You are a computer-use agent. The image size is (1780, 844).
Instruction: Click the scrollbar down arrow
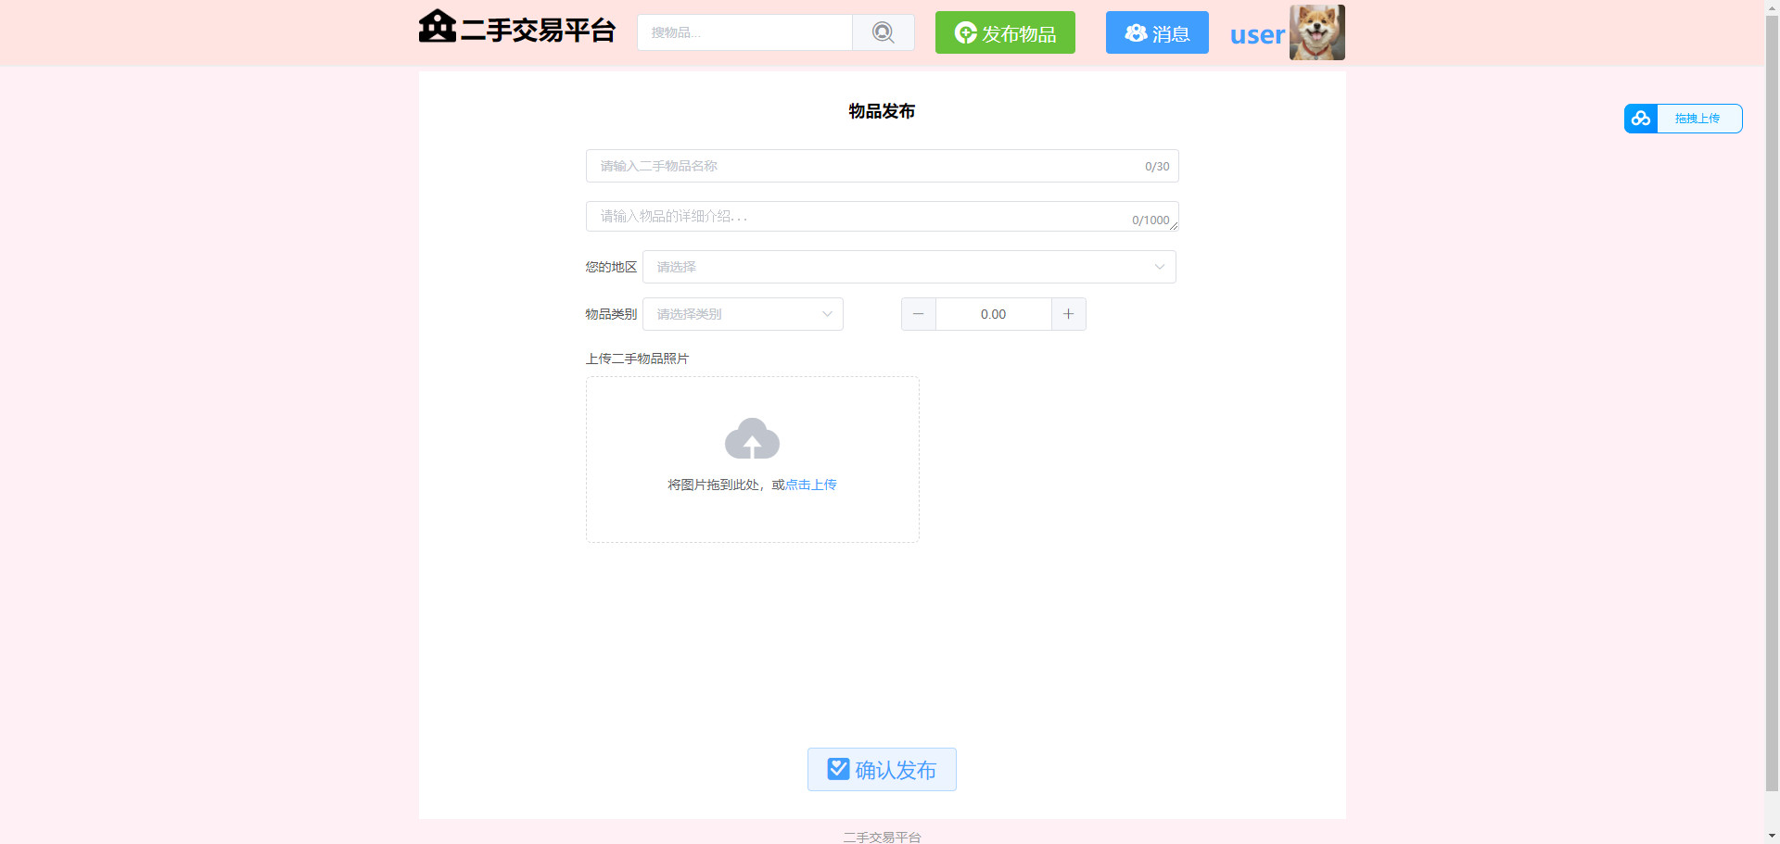pos(1773,836)
